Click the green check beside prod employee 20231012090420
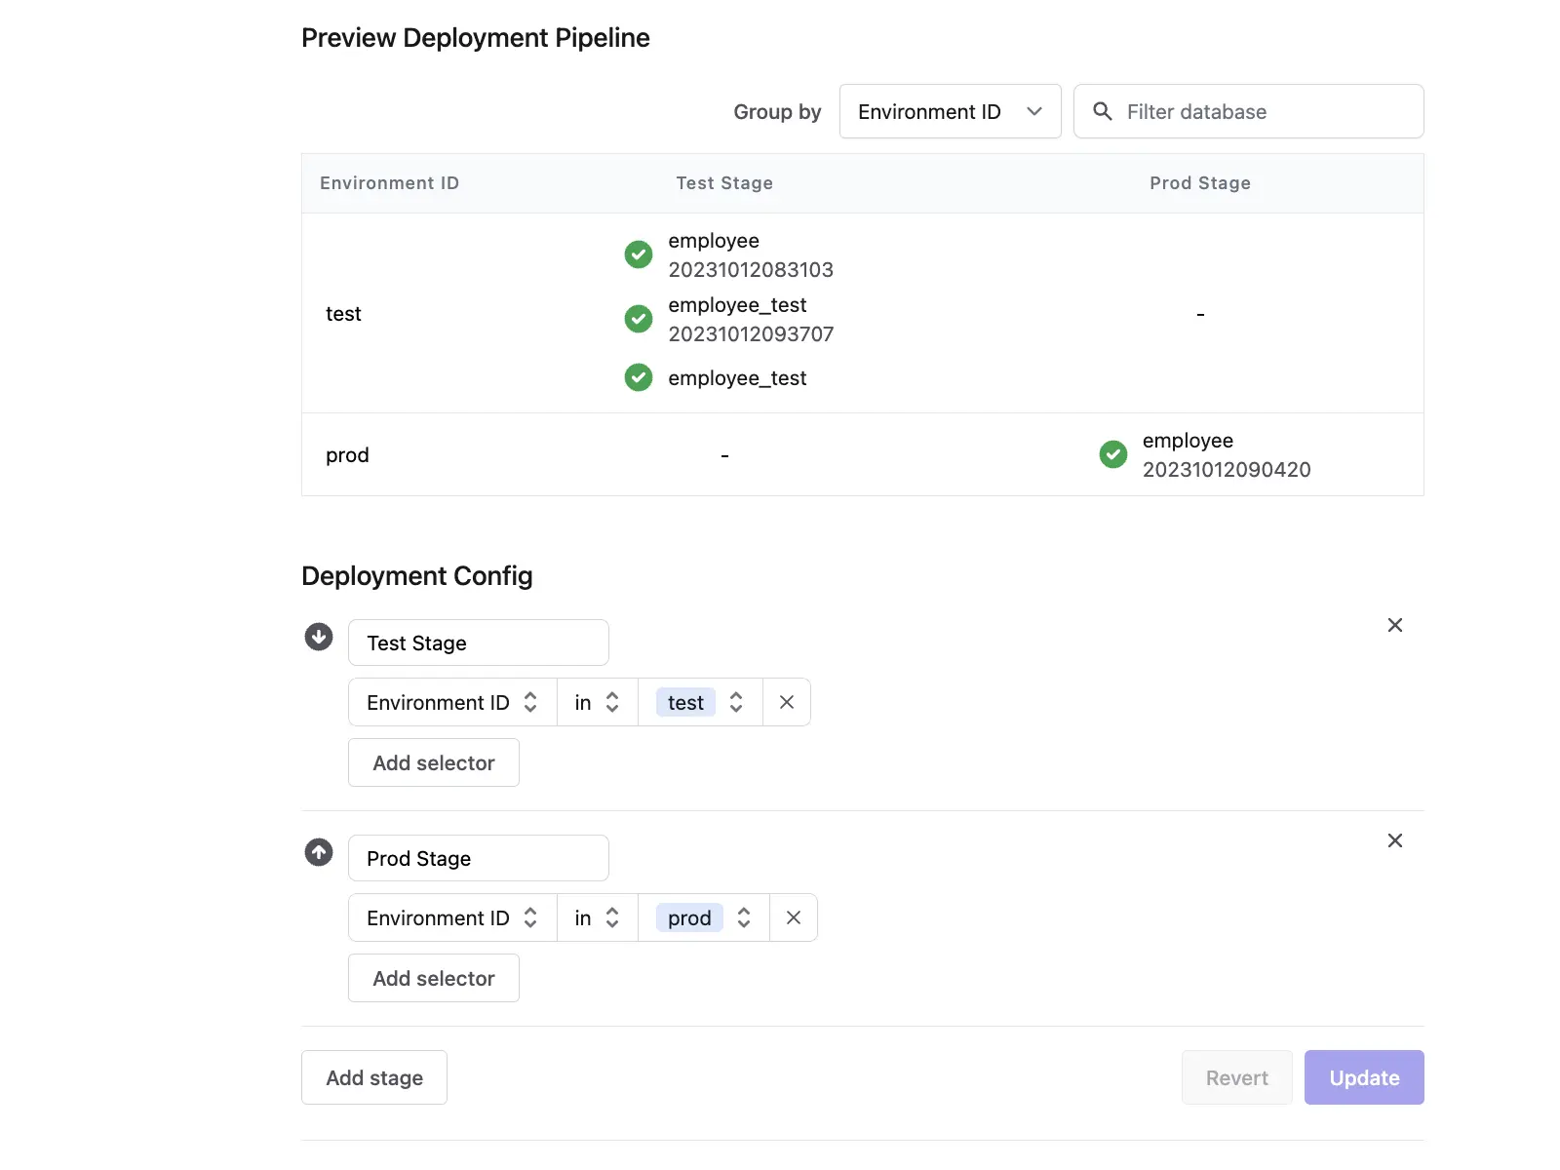The width and height of the screenshot is (1560, 1170). tap(1112, 454)
